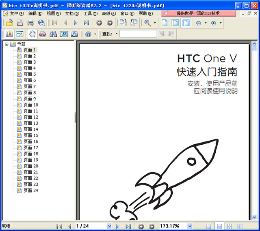Click the vertical scrollbar up arrow

click(x=254, y=43)
